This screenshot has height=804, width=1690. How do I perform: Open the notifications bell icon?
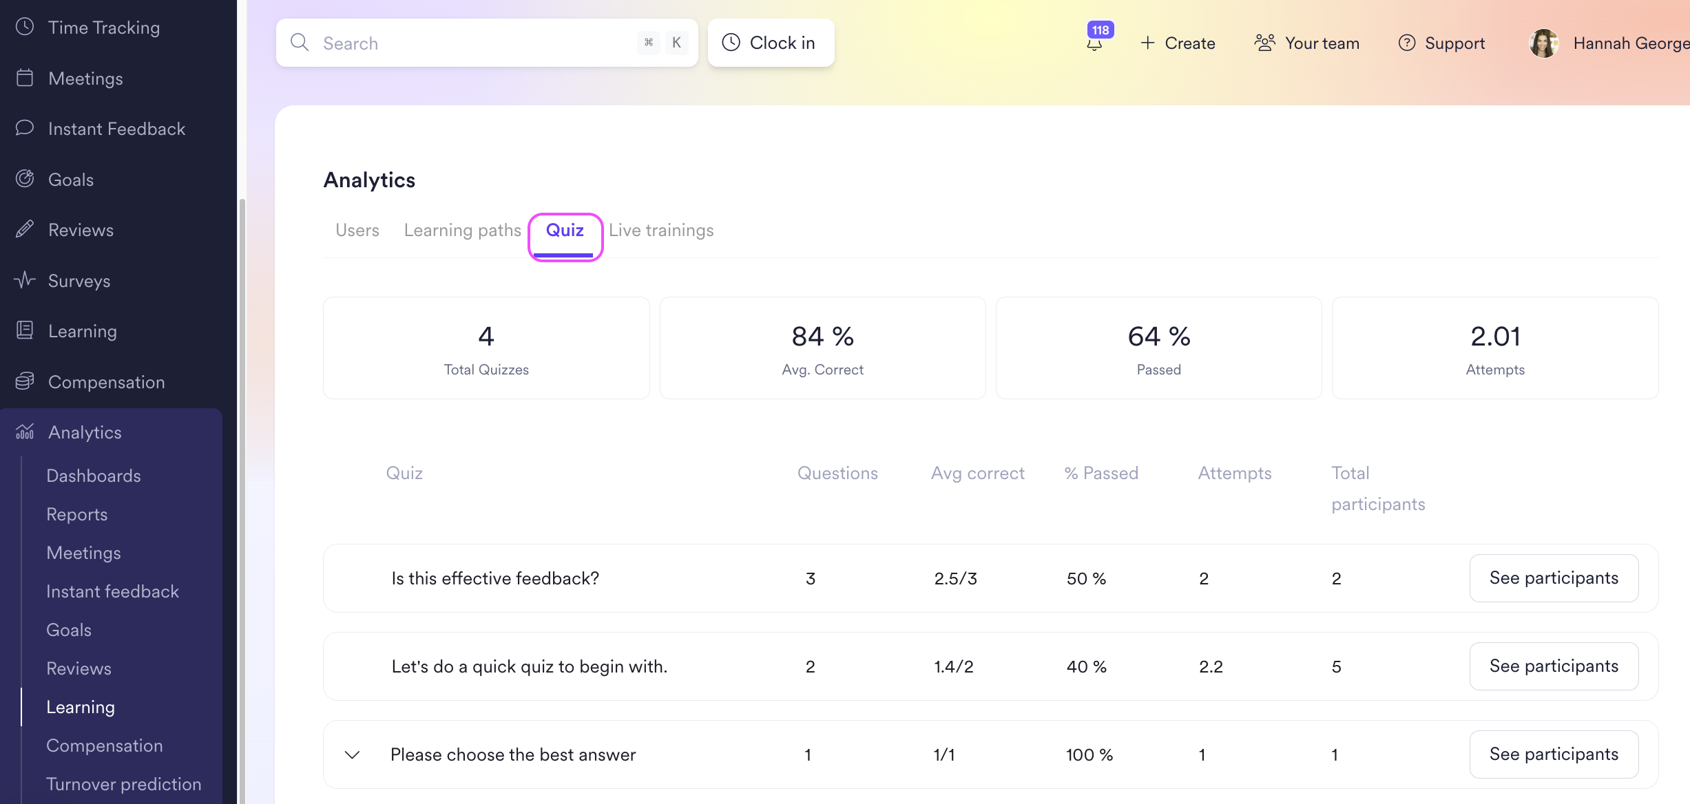coord(1094,43)
